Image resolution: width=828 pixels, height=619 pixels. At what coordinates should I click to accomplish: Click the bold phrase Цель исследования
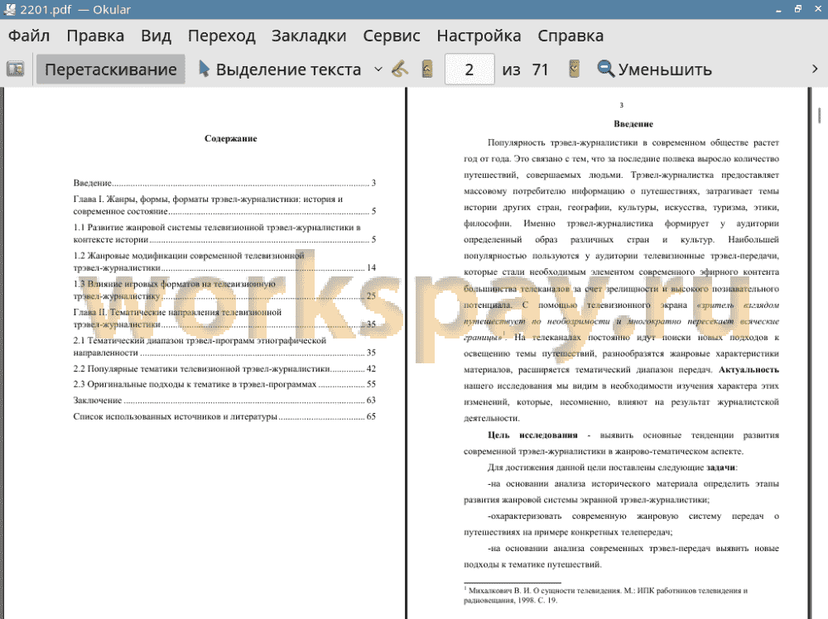[532, 435]
